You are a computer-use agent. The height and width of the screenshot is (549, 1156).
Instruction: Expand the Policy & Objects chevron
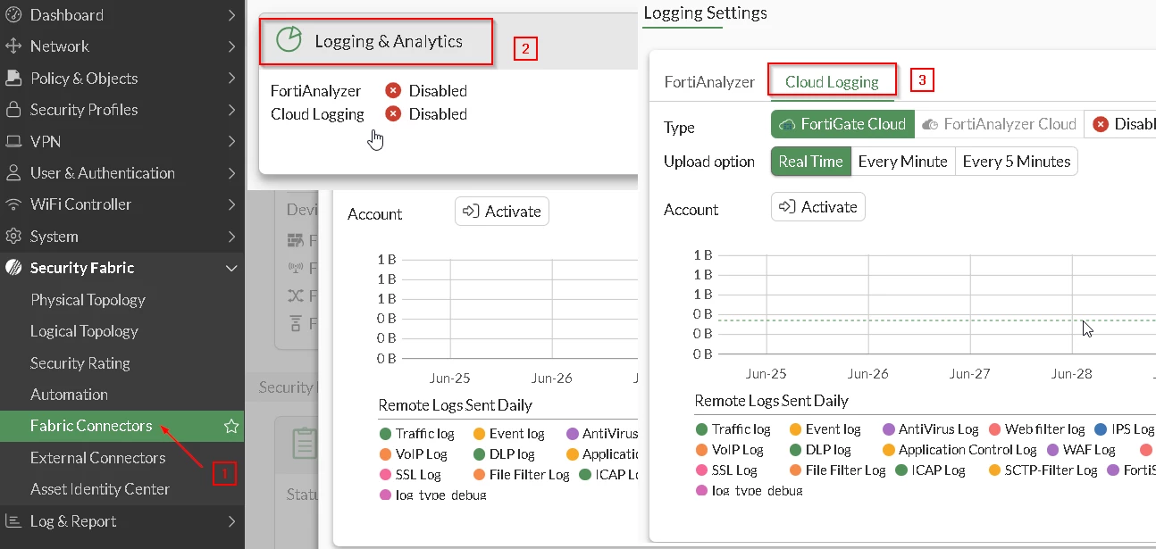[231, 78]
